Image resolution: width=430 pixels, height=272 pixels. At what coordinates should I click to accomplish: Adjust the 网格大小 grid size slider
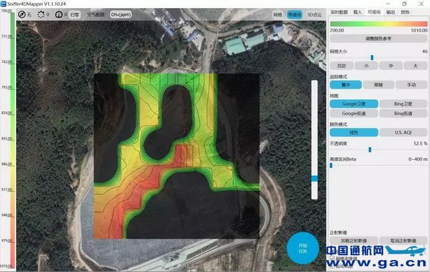point(372,58)
